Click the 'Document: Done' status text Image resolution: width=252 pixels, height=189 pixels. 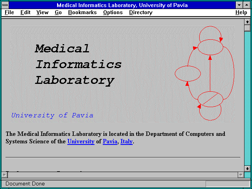click(x=25, y=183)
